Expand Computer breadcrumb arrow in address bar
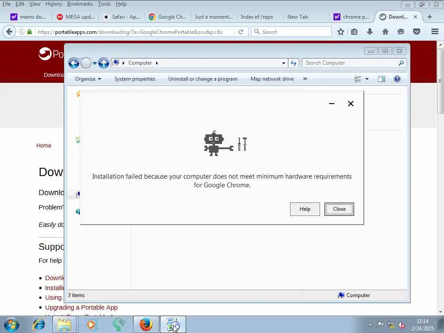This screenshot has width=444, height=333. point(157,63)
